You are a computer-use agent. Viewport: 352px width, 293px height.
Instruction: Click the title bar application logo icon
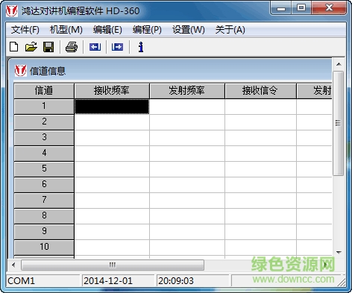pos(12,11)
